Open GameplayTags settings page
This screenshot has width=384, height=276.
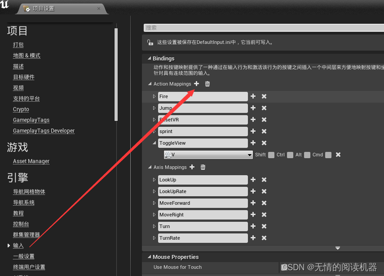[31, 120]
